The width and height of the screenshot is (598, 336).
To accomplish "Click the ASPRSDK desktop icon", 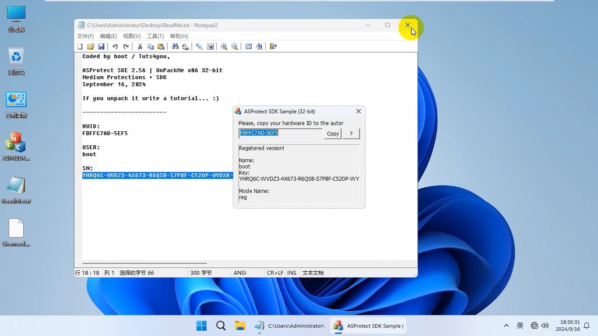I will click(16, 147).
